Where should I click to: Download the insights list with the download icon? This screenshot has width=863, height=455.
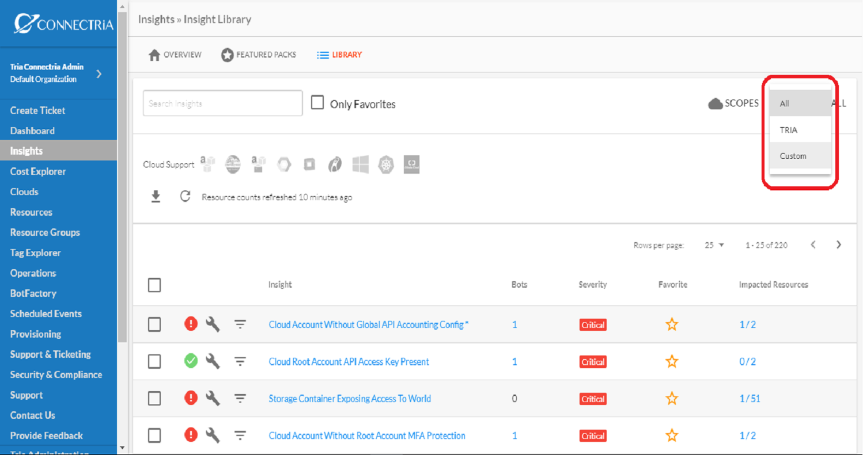pyautogui.click(x=156, y=197)
